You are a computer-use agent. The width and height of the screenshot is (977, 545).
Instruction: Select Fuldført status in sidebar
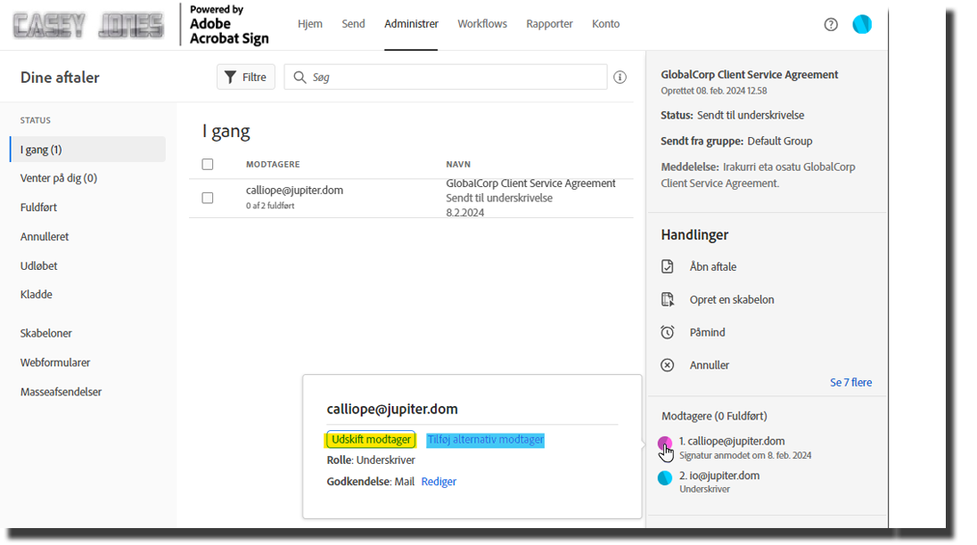tap(39, 207)
